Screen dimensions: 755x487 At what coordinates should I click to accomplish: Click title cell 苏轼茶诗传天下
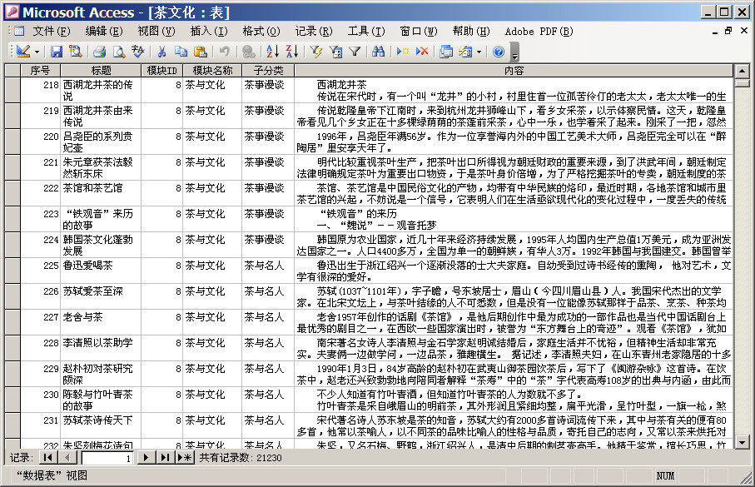pyautogui.click(x=101, y=426)
